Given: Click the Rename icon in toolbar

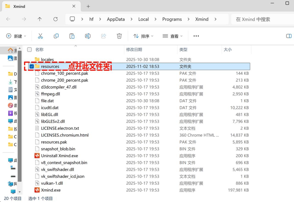Looking at the screenshot, I should (x=88, y=36).
